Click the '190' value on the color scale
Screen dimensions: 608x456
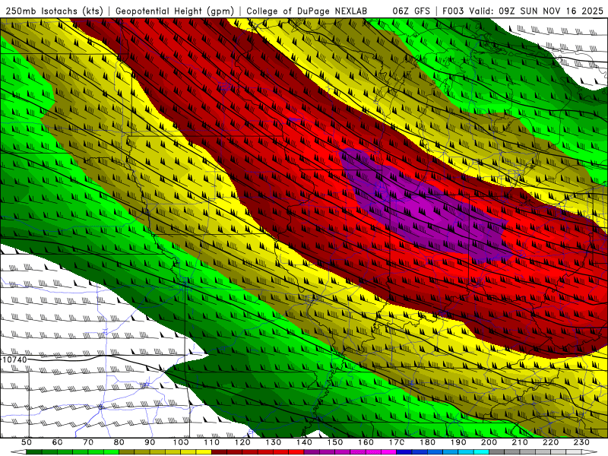[x=458, y=442]
